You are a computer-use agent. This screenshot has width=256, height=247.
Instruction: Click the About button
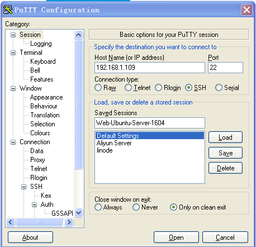point(30,237)
